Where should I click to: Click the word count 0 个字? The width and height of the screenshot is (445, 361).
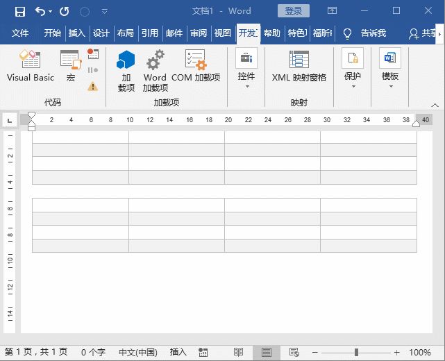[93, 352]
